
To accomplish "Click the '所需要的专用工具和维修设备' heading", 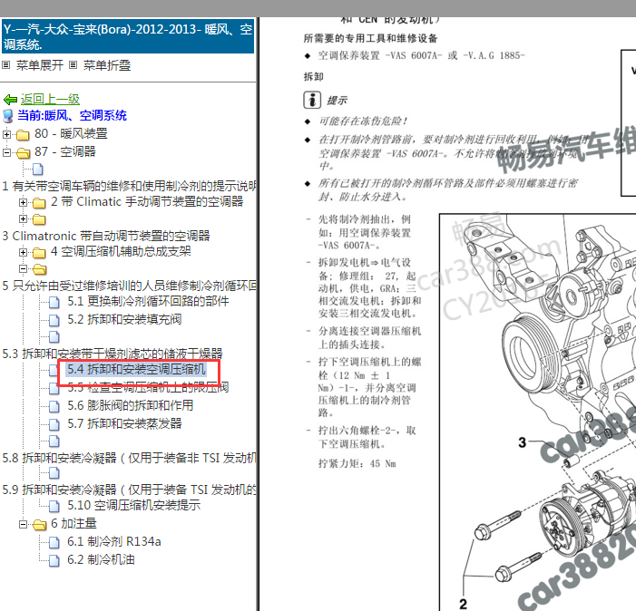I will pyautogui.click(x=370, y=38).
